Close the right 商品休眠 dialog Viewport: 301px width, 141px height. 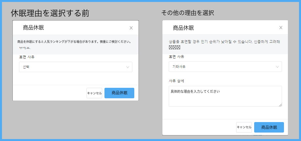pos(281,27)
